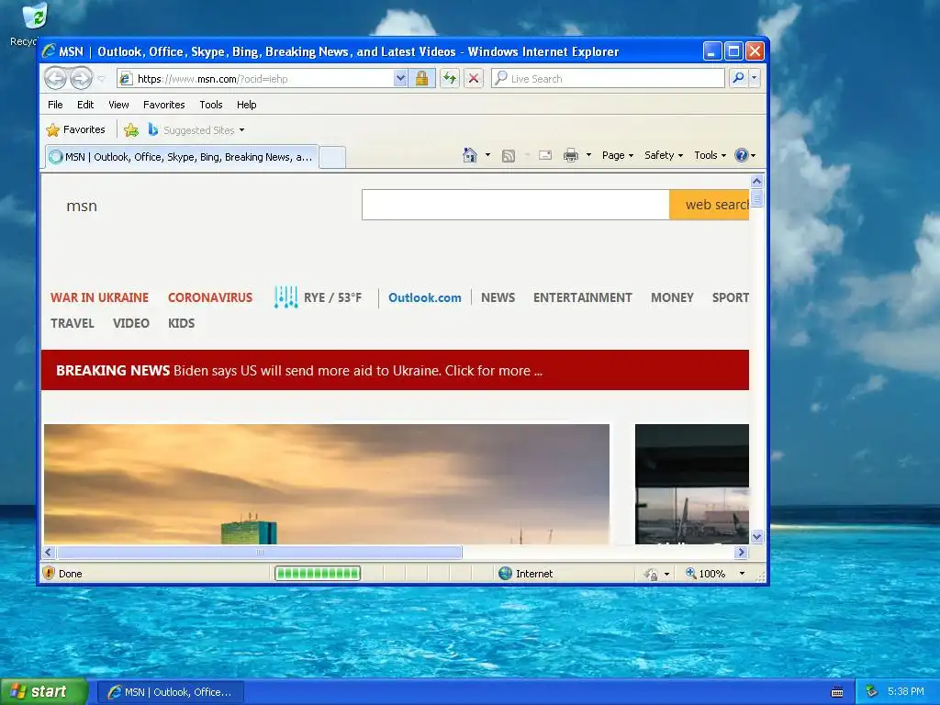Open Favorites Center star button
The height and width of the screenshot is (705, 940).
point(75,129)
